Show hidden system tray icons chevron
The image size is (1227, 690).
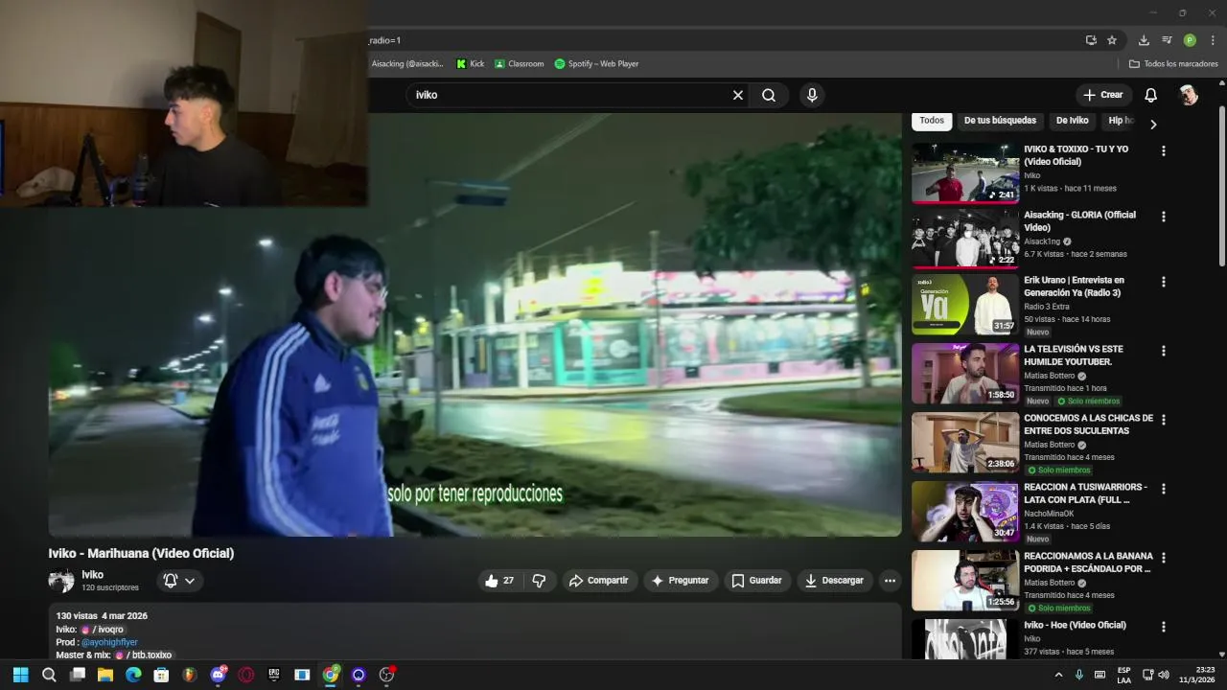1058,675
